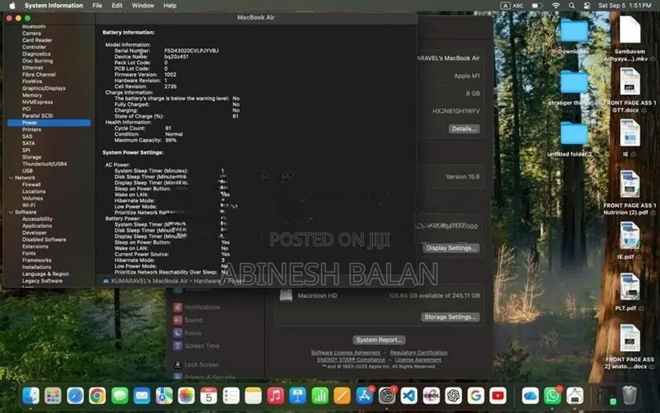Open Maps from the Dock
Viewport: 660px width, 413px height.
(x=164, y=396)
